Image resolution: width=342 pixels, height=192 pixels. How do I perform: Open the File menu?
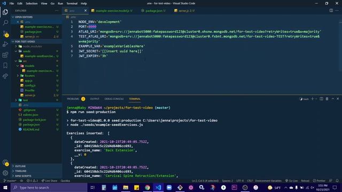pos(12,4)
